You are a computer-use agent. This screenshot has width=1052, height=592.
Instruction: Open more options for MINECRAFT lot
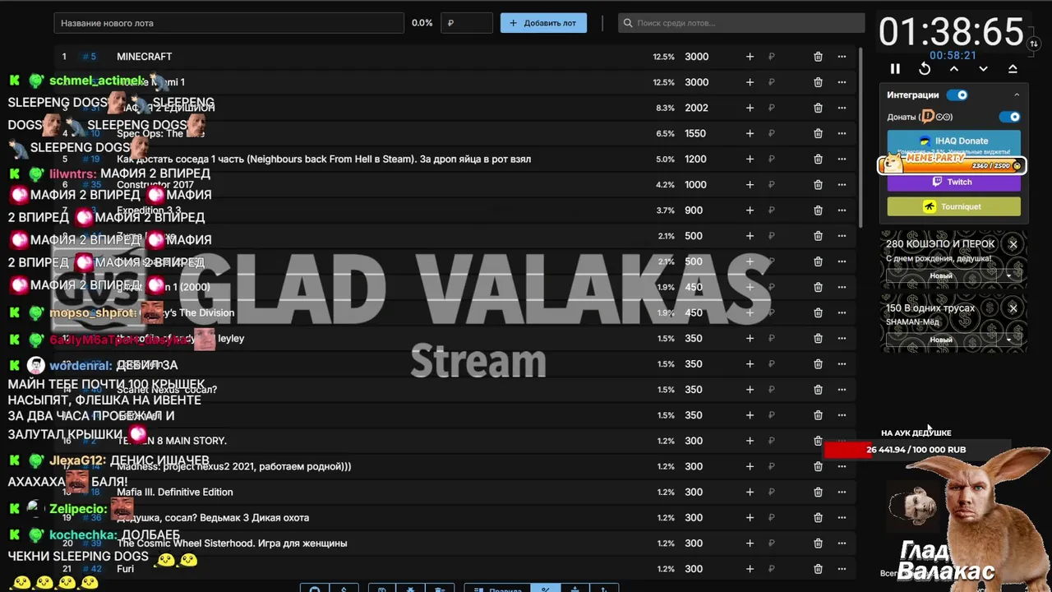pyautogui.click(x=842, y=57)
